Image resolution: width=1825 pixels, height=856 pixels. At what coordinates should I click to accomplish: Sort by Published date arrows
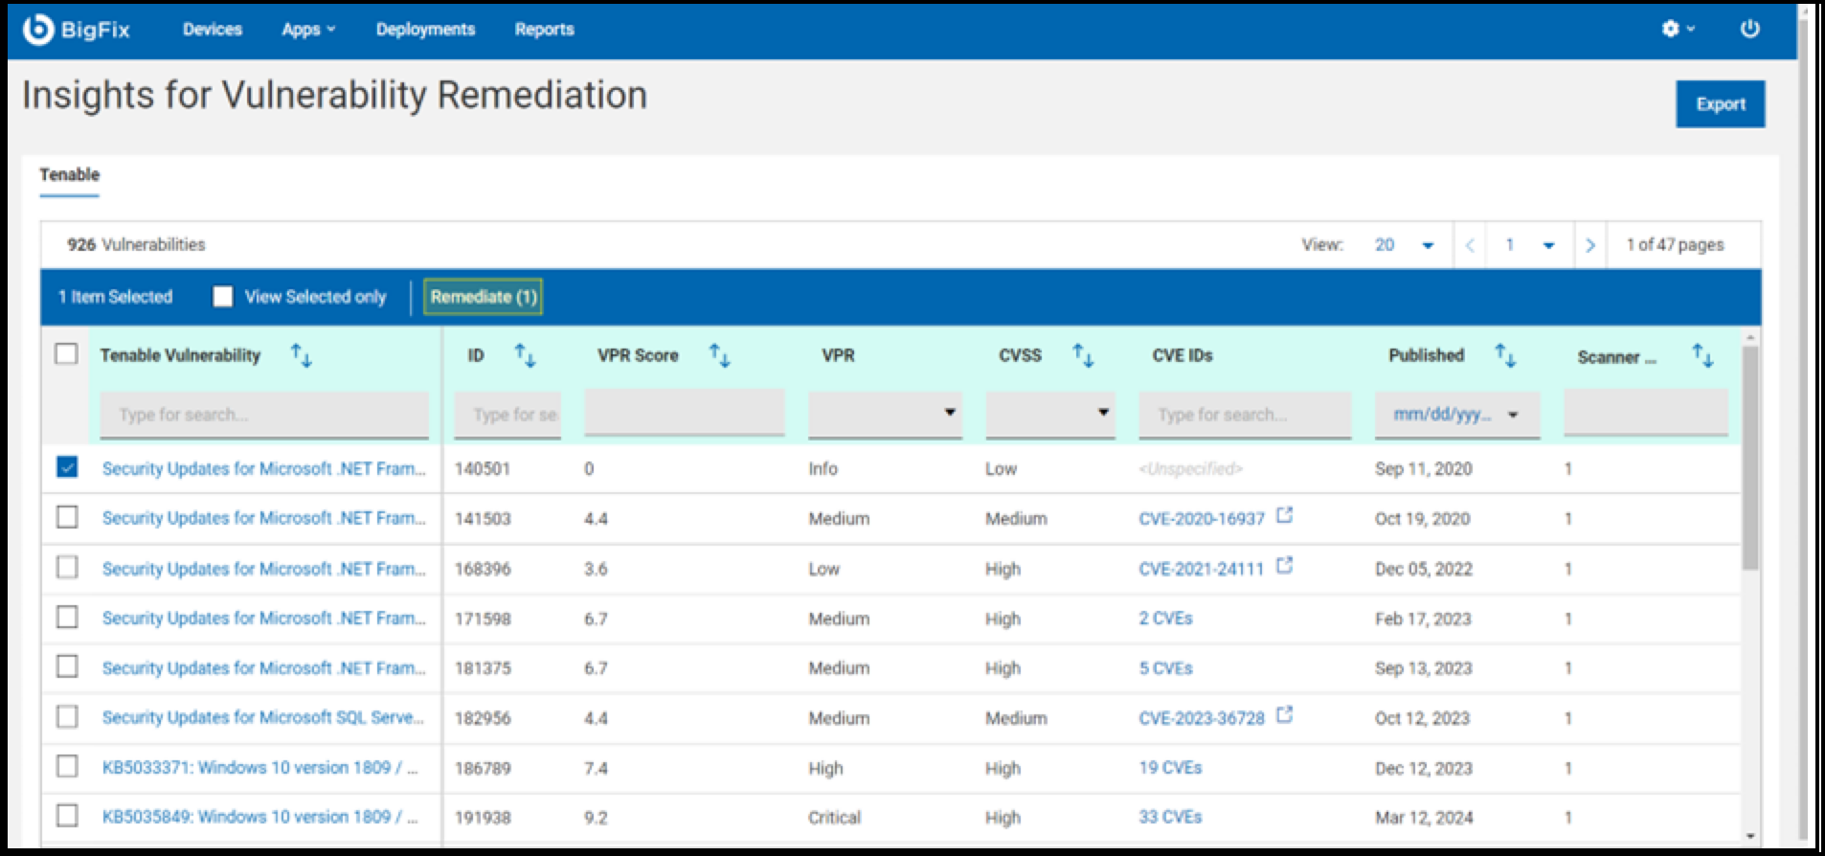click(1505, 356)
